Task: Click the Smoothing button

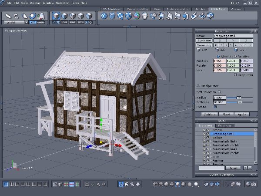Action: pyautogui.click(x=204, y=45)
